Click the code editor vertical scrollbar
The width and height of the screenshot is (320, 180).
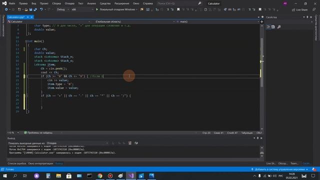click(x=262, y=77)
